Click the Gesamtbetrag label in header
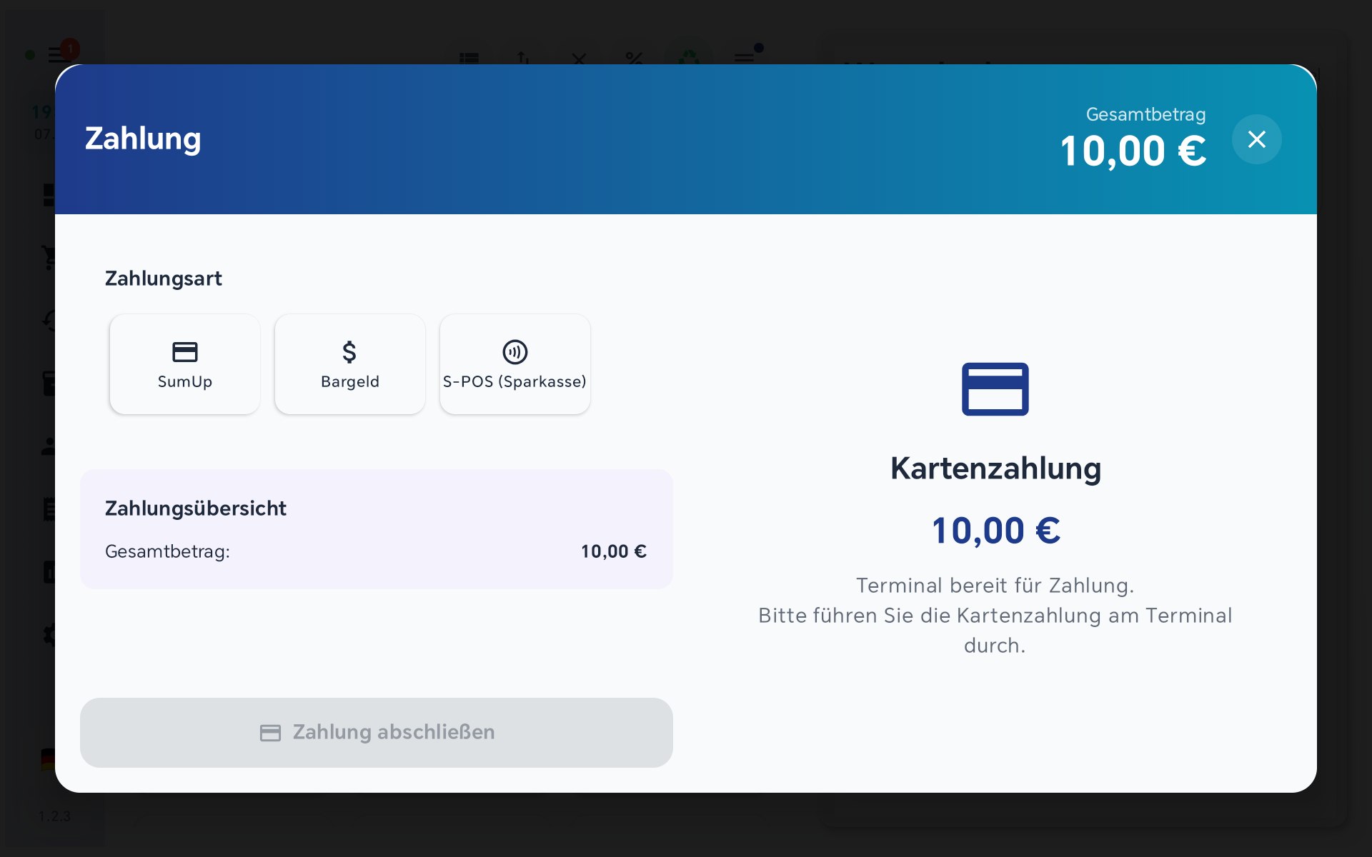The image size is (1372, 857). [x=1145, y=114]
